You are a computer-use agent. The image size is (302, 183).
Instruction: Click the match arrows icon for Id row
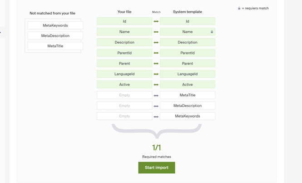click(156, 21)
